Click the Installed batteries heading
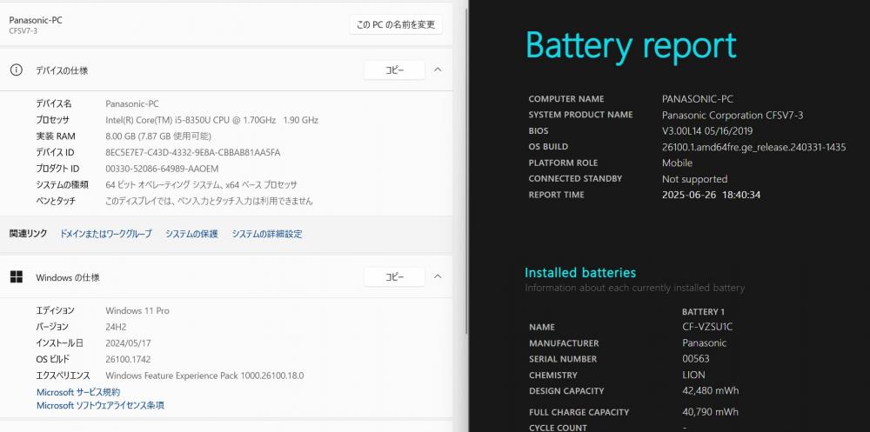The height and width of the screenshot is (432, 870). point(580,273)
